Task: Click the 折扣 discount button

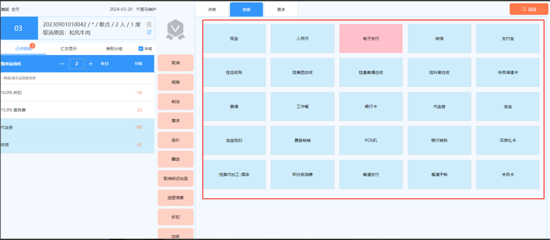Action: click(175, 217)
